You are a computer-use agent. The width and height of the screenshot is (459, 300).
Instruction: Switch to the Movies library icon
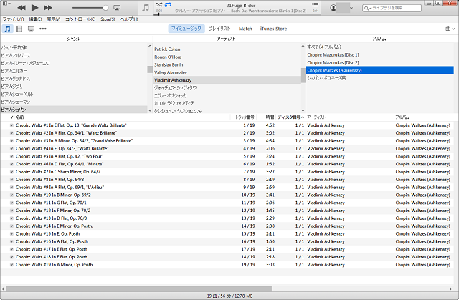(19, 29)
